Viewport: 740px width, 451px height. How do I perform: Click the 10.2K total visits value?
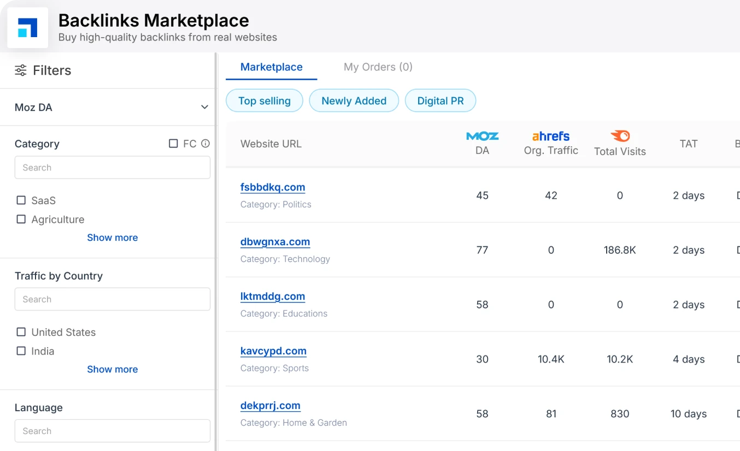(x=620, y=359)
